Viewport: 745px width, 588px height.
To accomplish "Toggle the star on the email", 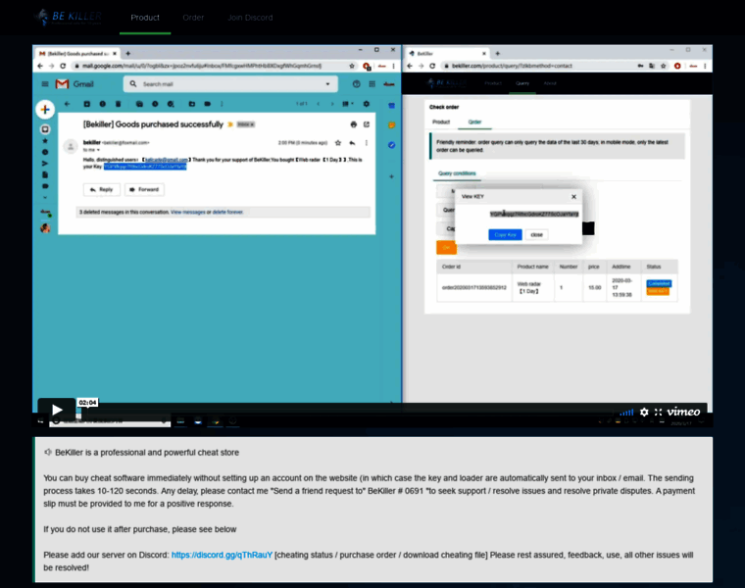I will [337, 142].
